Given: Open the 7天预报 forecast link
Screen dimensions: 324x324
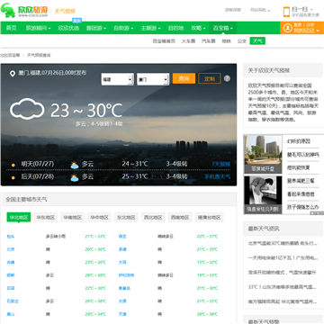Looking at the screenshot, I should pos(221,164).
